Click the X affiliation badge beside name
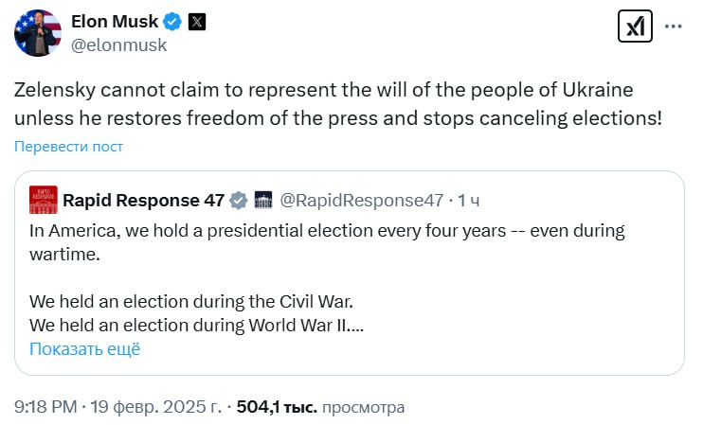The image size is (703, 425). (196, 22)
